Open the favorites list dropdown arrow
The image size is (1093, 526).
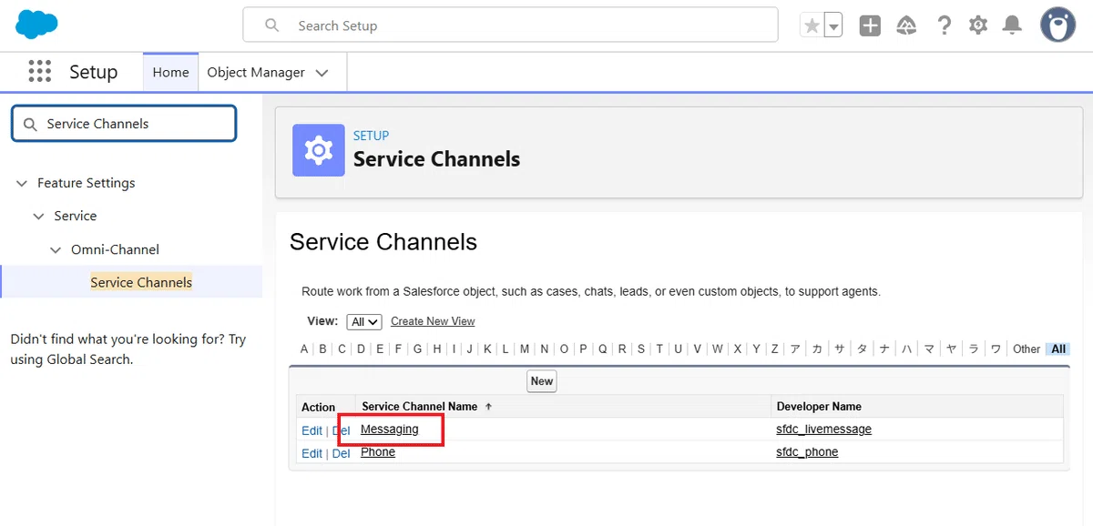(833, 26)
